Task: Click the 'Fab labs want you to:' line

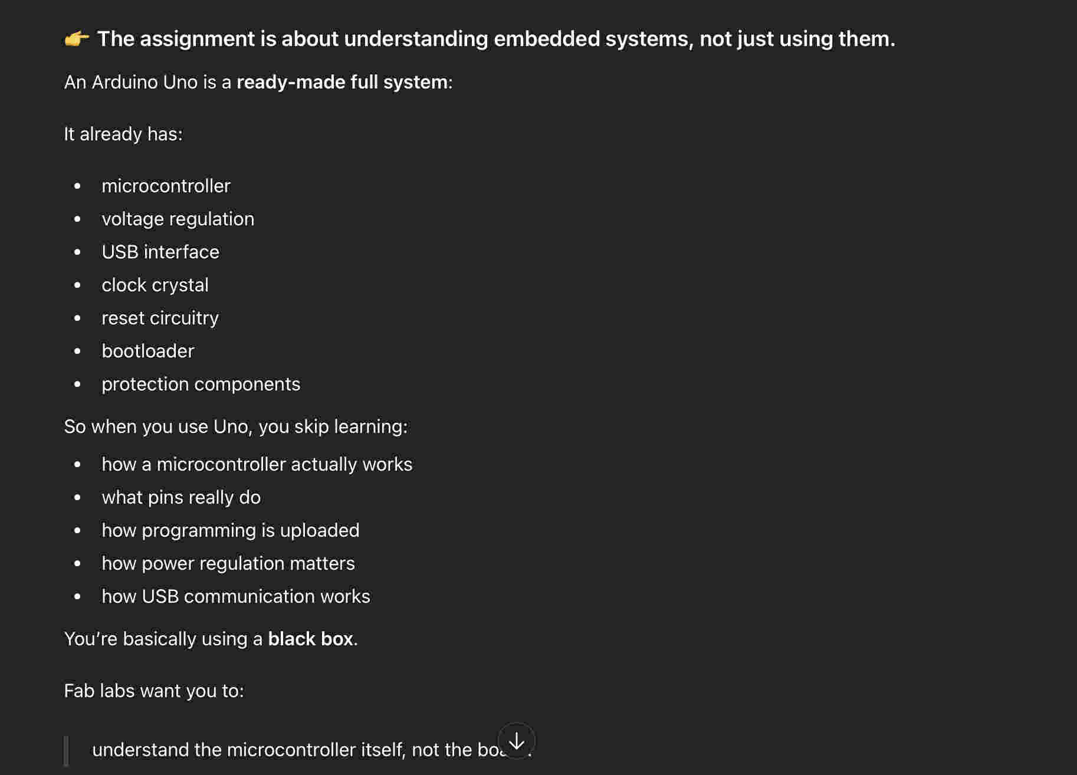Action: click(153, 691)
